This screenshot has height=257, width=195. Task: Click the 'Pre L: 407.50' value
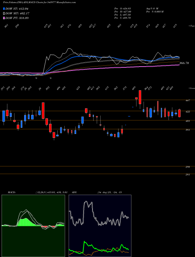click(x=122, y=15)
